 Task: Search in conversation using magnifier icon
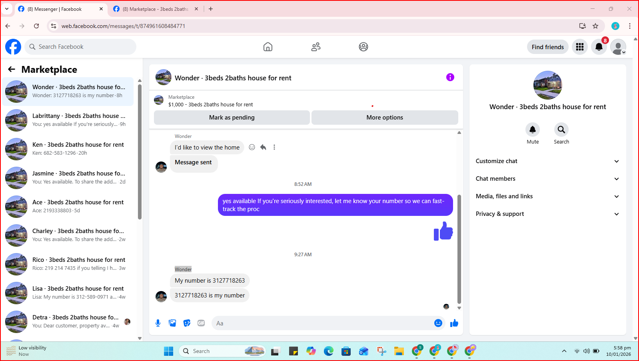(561, 130)
